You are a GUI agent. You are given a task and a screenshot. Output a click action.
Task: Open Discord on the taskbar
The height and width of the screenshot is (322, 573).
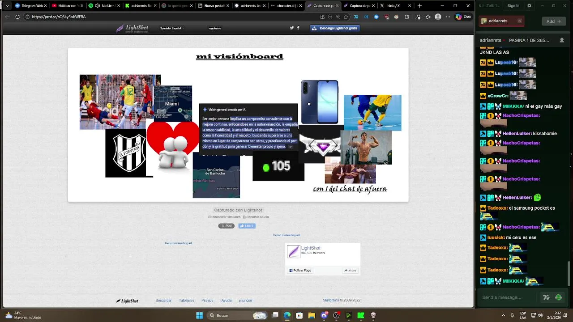point(324,315)
